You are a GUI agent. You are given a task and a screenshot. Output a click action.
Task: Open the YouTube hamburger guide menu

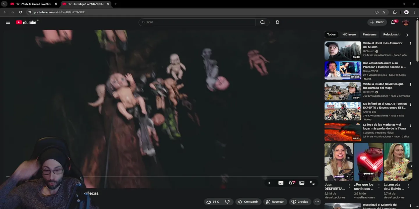click(x=8, y=22)
